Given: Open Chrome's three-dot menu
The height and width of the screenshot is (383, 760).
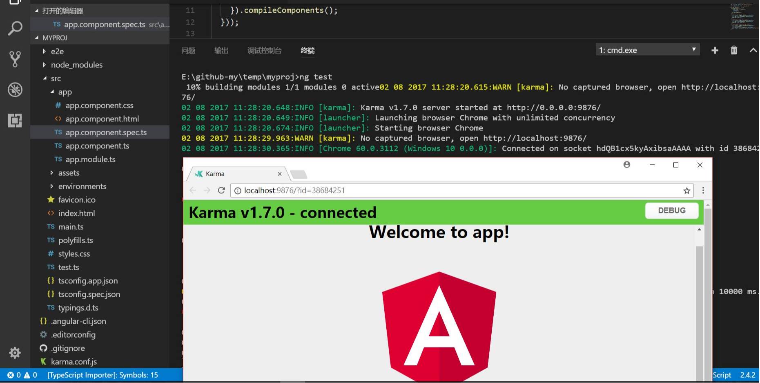Looking at the screenshot, I should [703, 190].
